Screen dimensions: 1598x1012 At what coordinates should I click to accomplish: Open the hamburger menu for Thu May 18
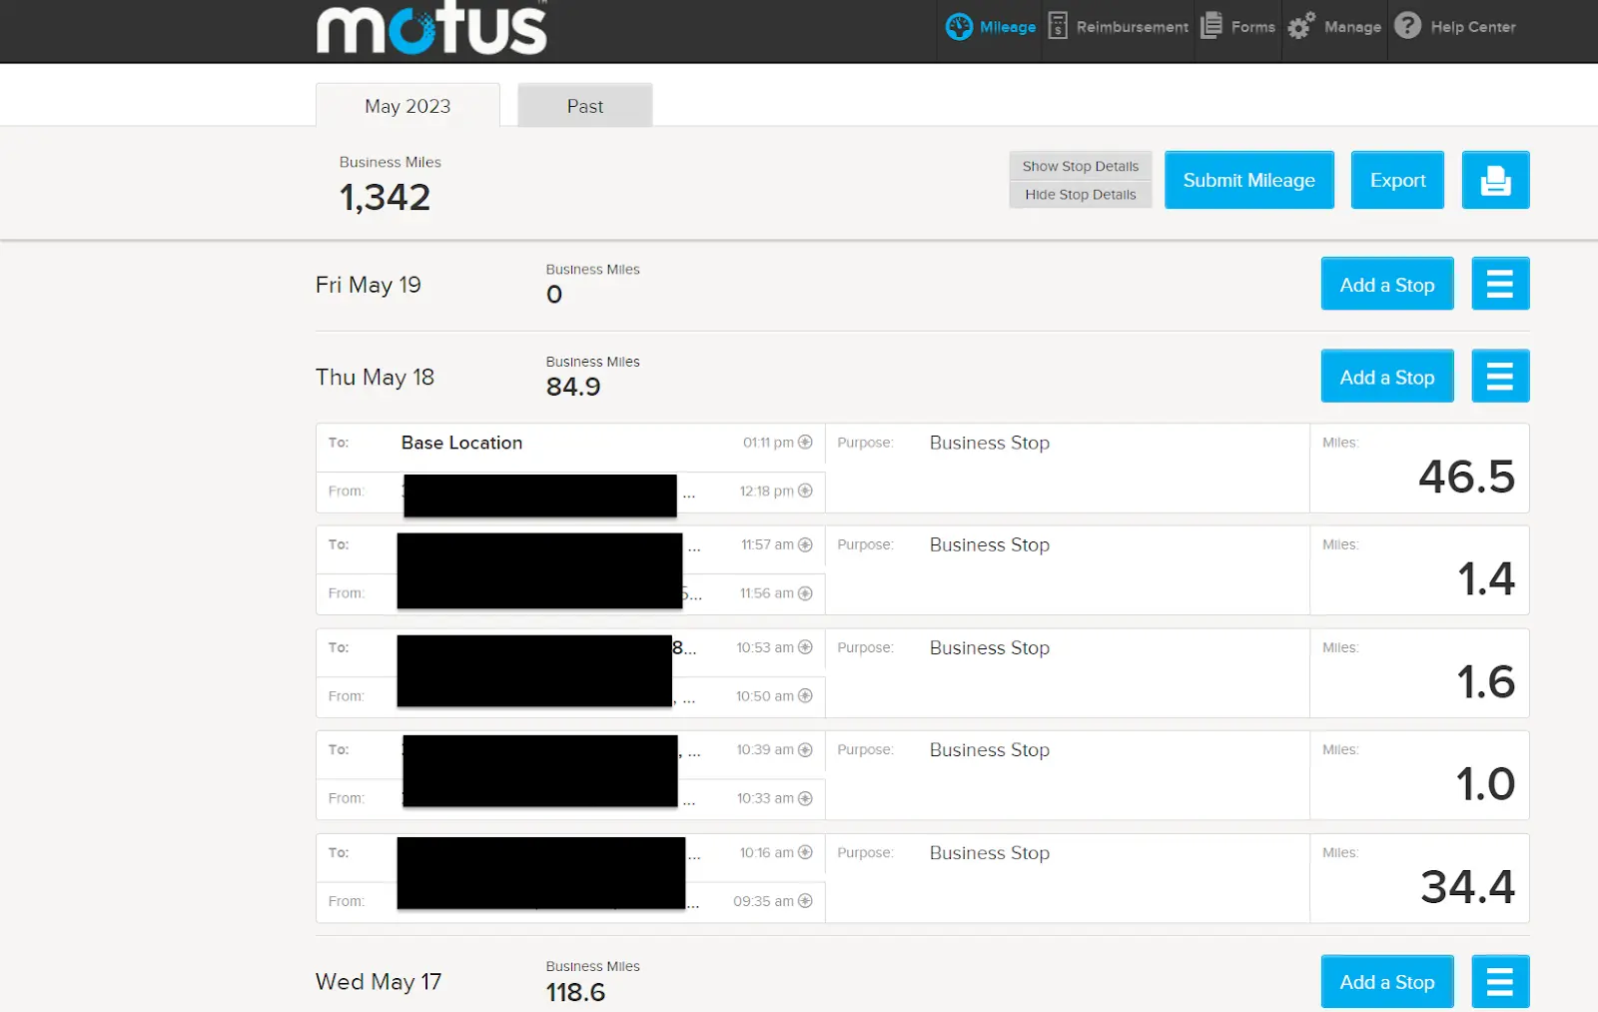pyautogui.click(x=1500, y=376)
